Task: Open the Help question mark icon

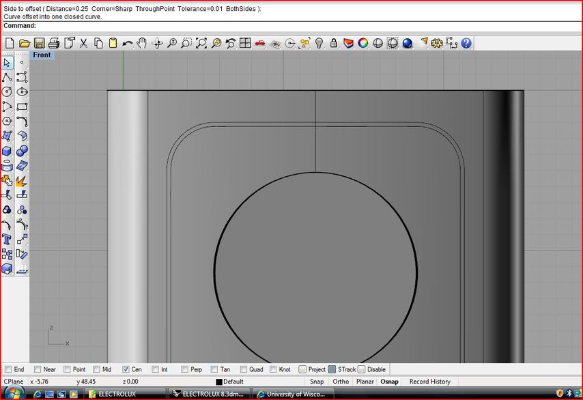Action: pyautogui.click(x=466, y=43)
